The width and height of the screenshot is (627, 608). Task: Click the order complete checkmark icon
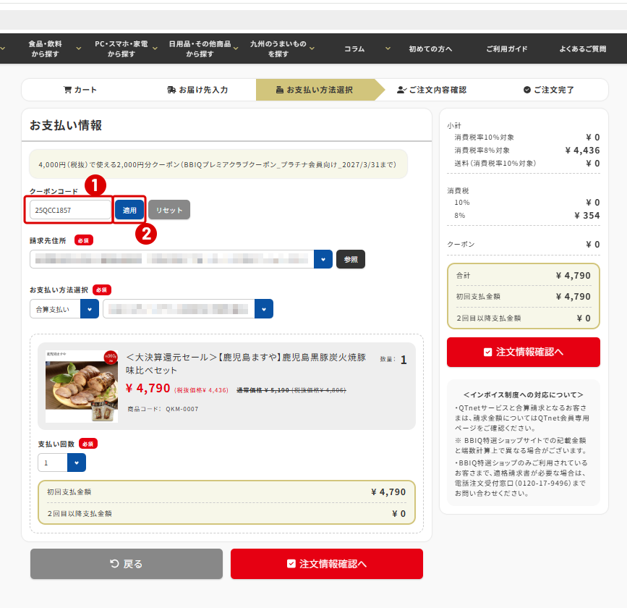tap(527, 90)
